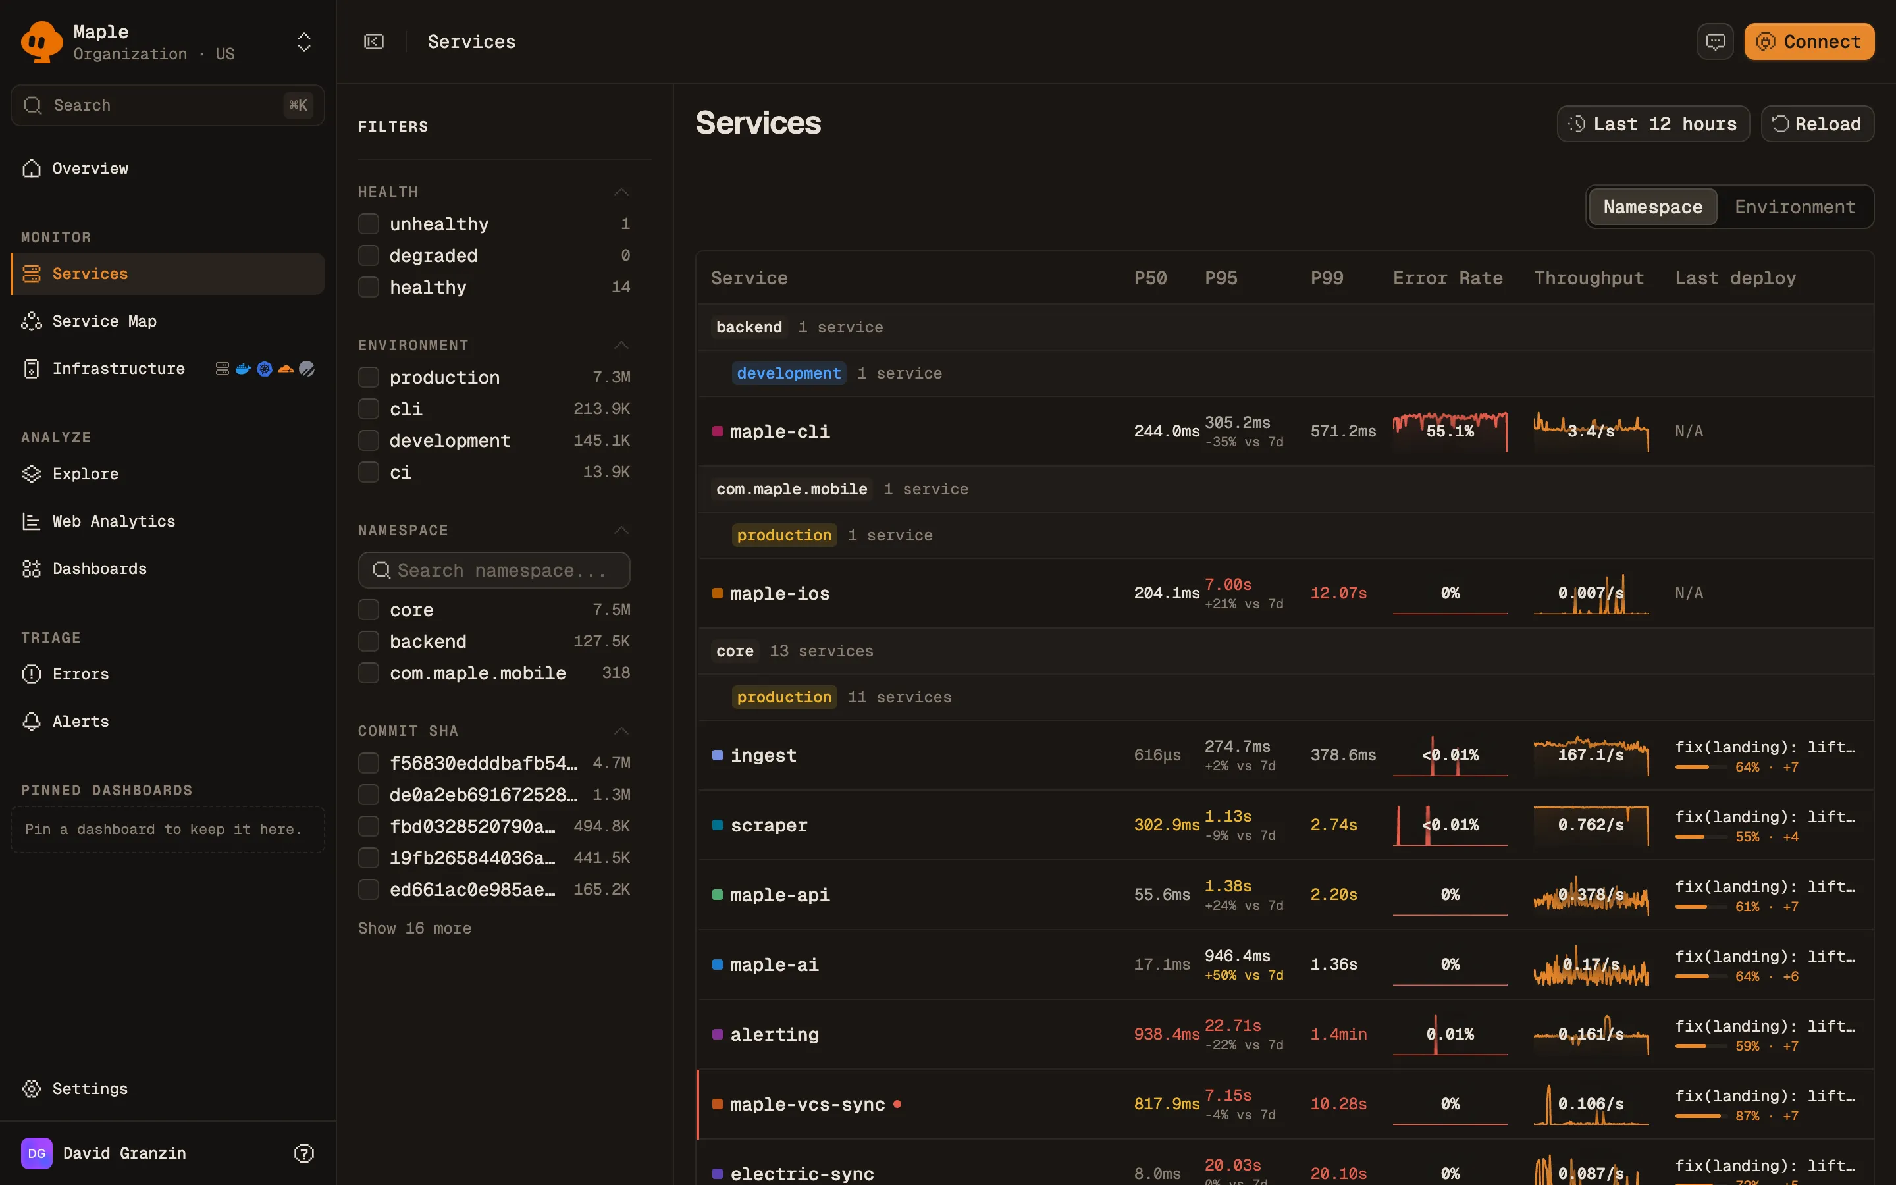
Task: Collapse the Commit SHA filter section
Action: [621, 731]
